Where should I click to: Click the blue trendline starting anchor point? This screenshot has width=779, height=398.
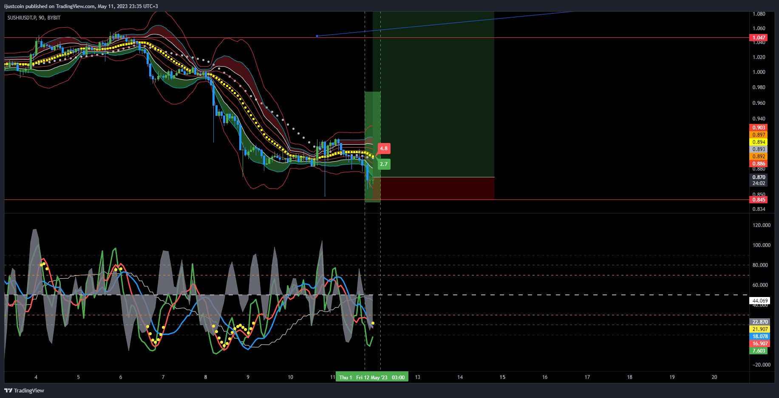tap(317, 36)
